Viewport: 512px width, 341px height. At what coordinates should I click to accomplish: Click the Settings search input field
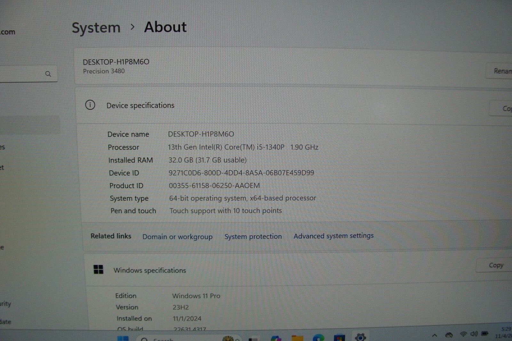[x=22, y=74]
